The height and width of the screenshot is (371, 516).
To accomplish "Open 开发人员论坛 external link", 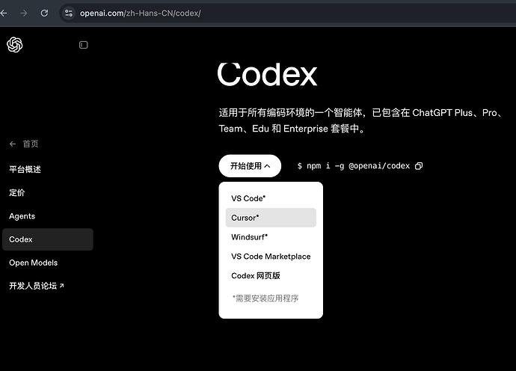I will coord(37,286).
